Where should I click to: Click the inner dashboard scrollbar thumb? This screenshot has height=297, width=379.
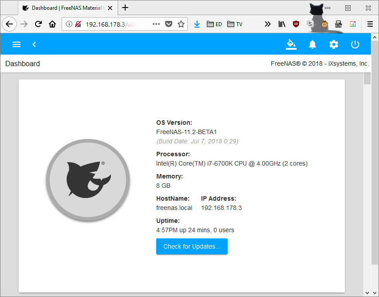(x=367, y=79)
